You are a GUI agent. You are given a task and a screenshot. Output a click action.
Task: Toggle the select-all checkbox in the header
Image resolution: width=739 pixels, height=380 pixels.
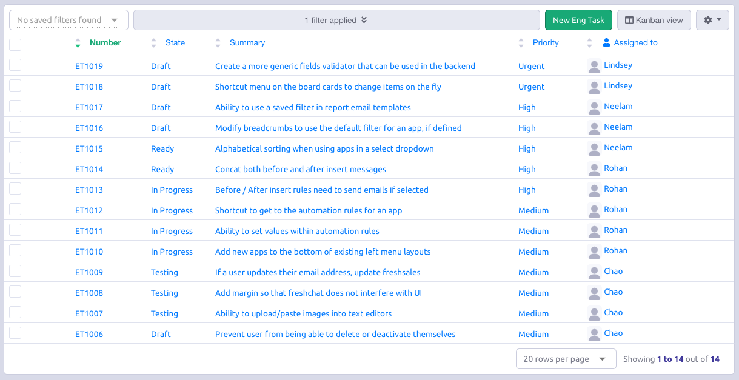[x=15, y=44]
